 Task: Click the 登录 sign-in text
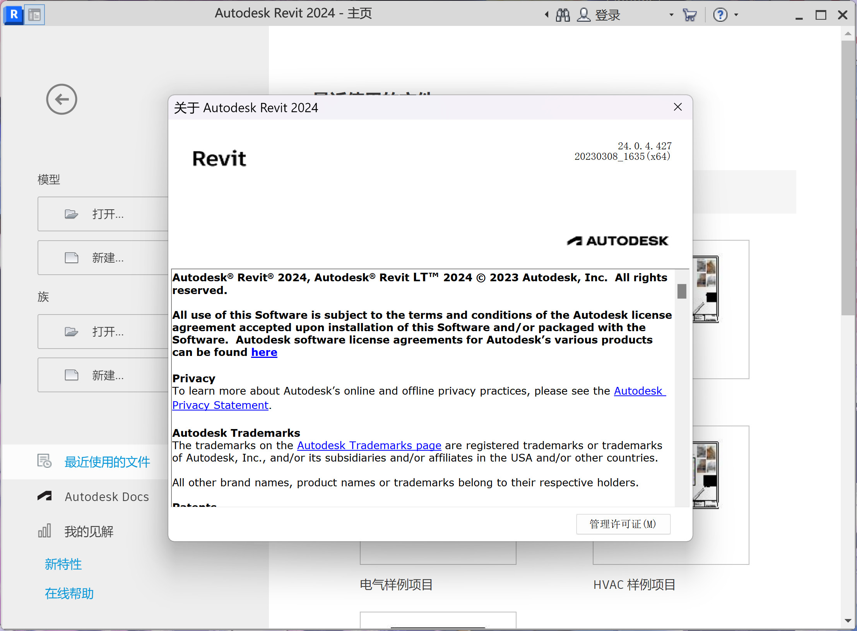pyautogui.click(x=607, y=15)
